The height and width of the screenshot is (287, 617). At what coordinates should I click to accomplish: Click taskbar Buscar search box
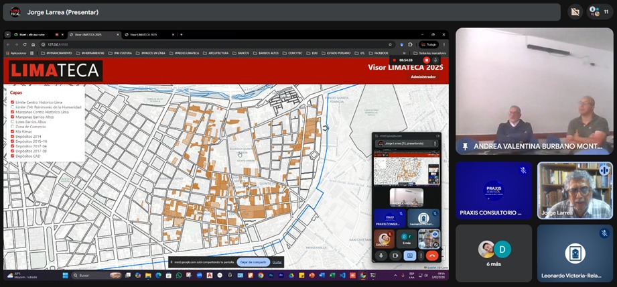coord(96,275)
